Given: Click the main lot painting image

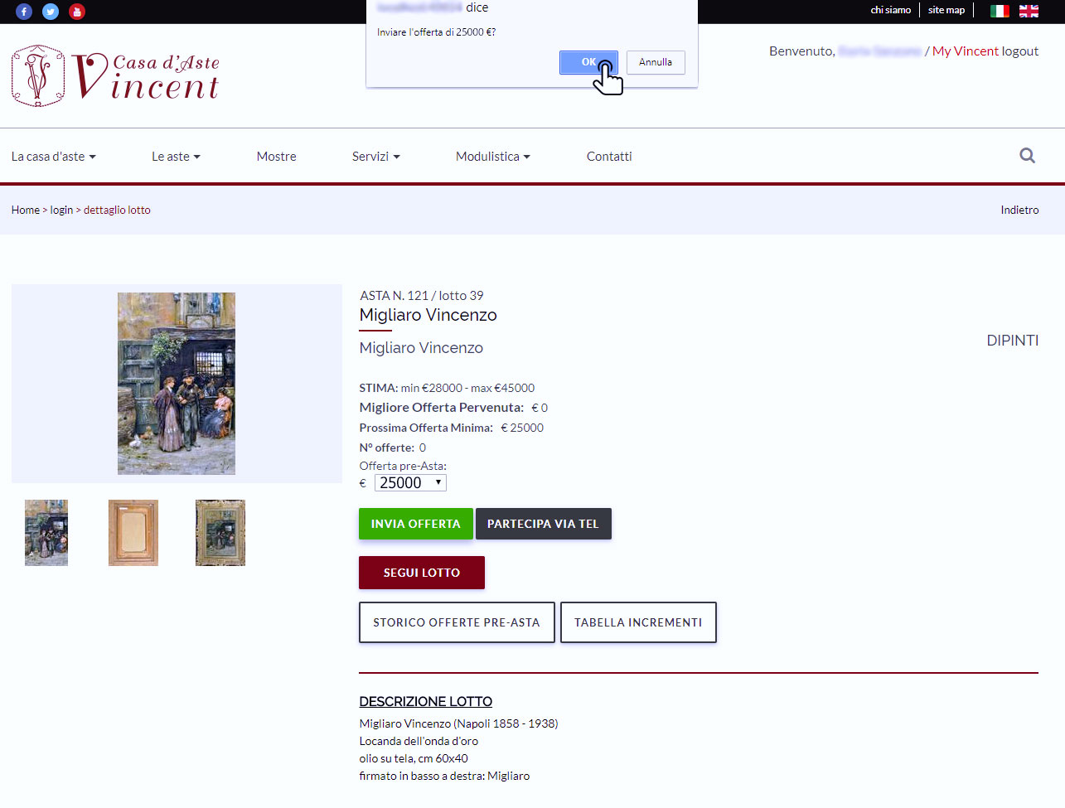Looking at the screenshot, I should (177, 384).
